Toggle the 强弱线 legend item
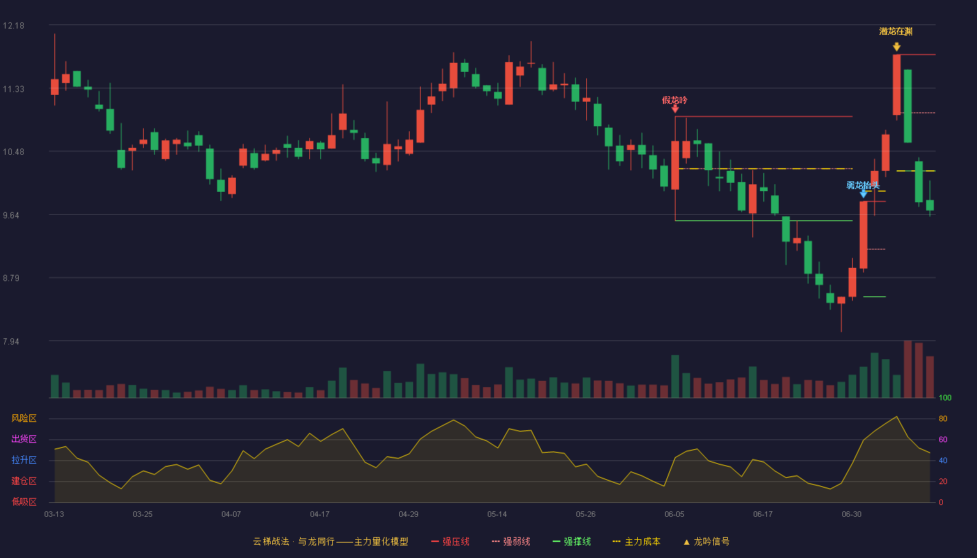 (x=511, y=541)
